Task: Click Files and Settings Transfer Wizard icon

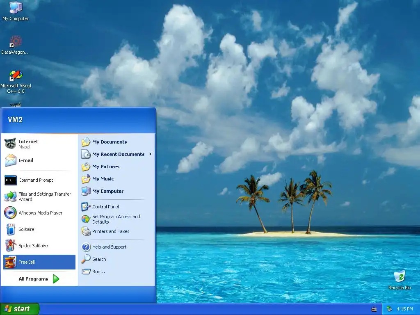Action: [x=10, y=196]
